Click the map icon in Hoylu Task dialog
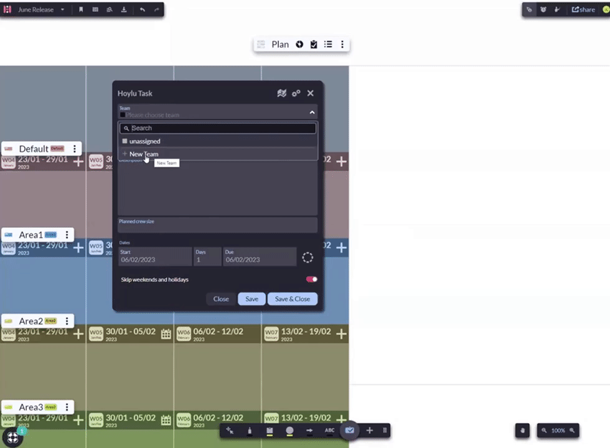This screenshot has width=610, height=448. (281, 93)
